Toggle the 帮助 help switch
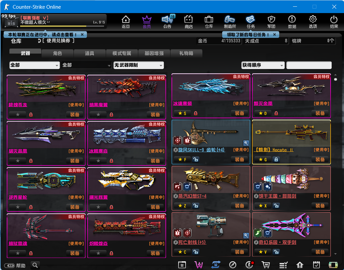344x270 pixels. [9, 266]
